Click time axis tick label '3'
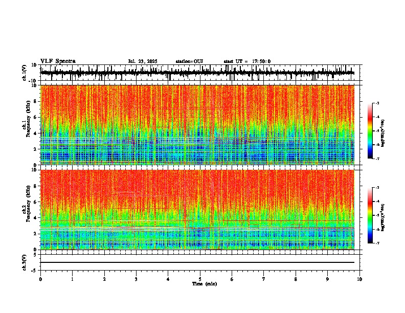This screenshot has height=313, width=405. pyautogui.click(x=136, y=279)
